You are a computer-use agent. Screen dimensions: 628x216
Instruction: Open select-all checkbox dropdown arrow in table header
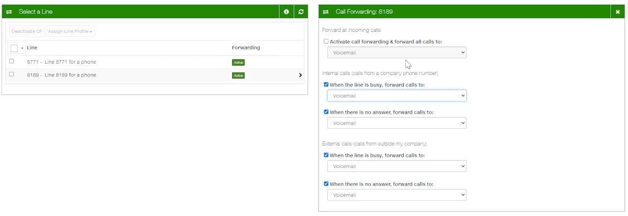(x=22, y=48)
